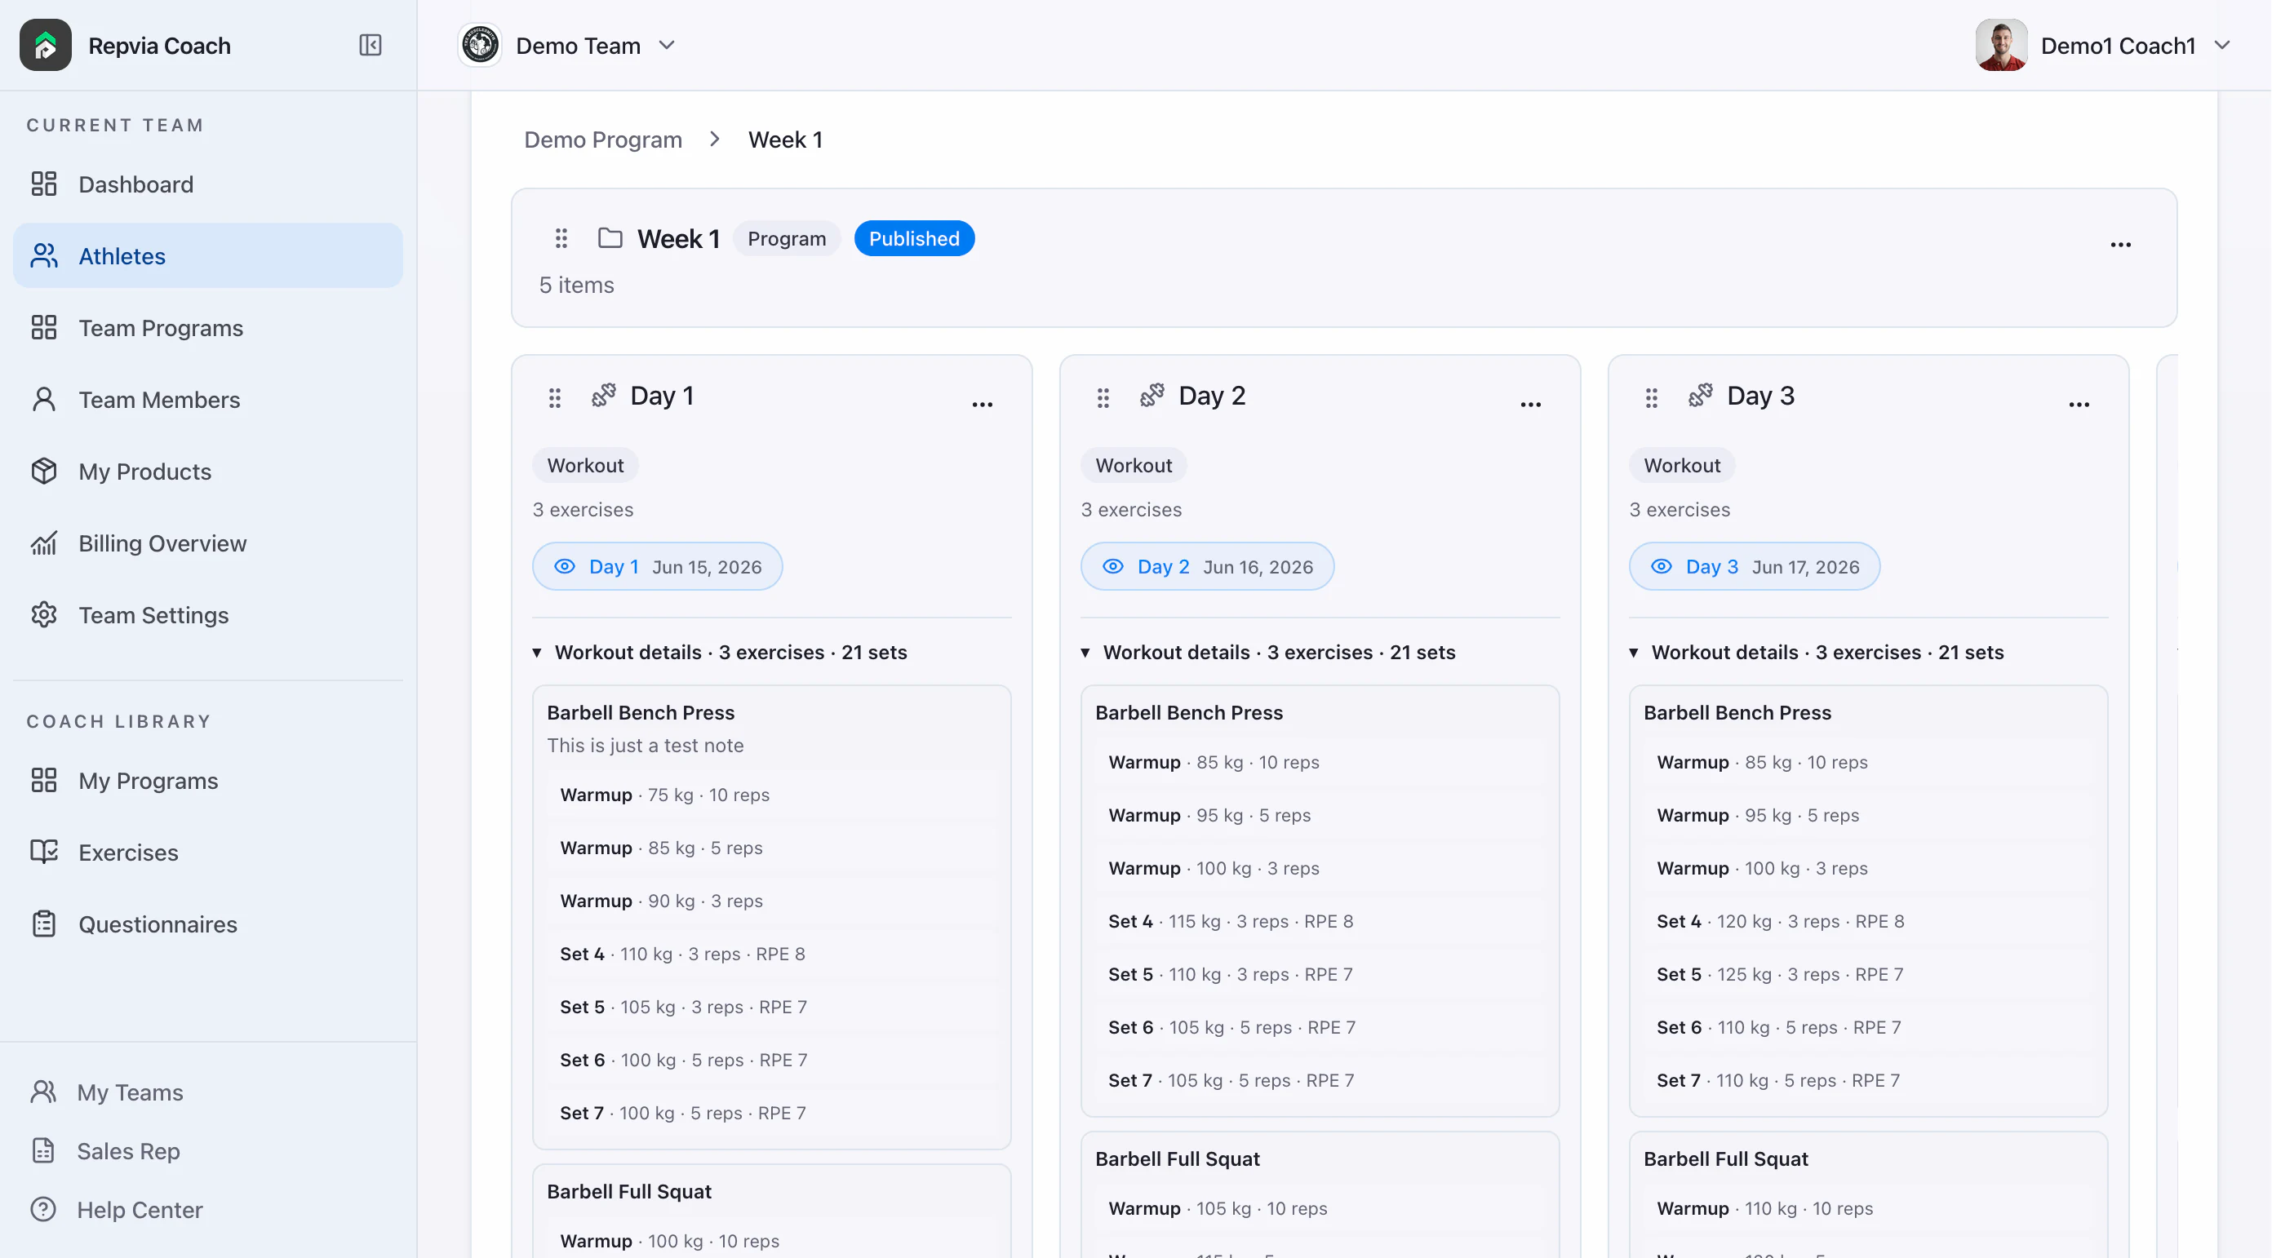Viewport: 2272px width, 1258px height.
Task: Click the Published status badge
Action: pyautogui.click(x=914, y=238)
